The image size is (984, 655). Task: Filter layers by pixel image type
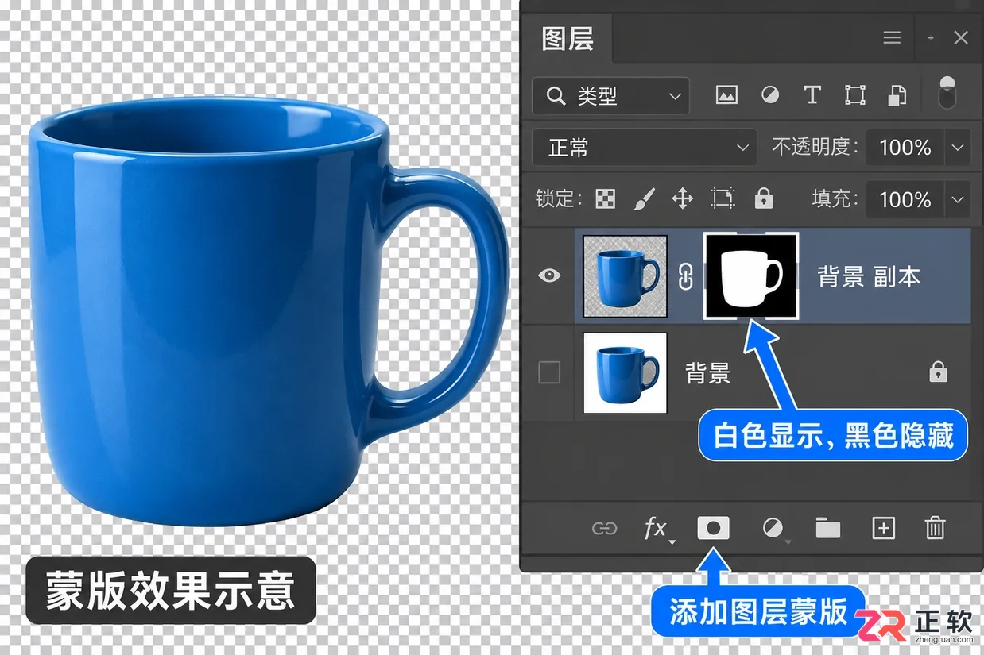coord(726,96)
